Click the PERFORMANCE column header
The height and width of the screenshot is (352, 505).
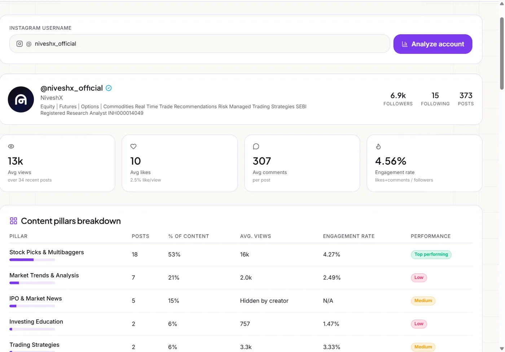click(431, 236)
